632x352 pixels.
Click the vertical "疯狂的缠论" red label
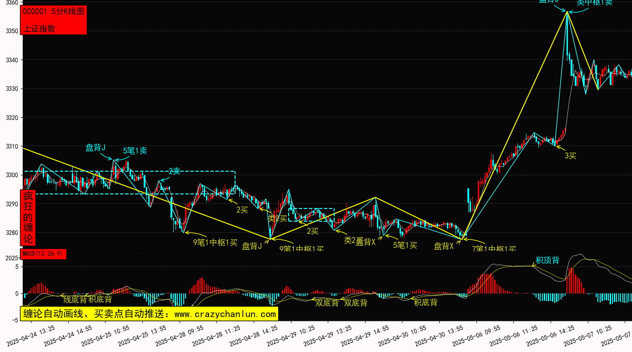(x=28, y=218)
